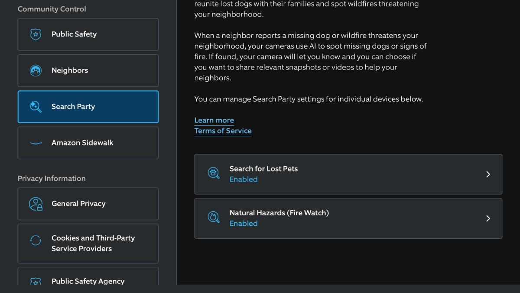
Task: Click the paw magnifier icon for Lost Pets
Action: click(214, 174)
